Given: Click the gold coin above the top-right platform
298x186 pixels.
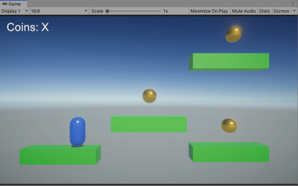Looking at the screenshot, I should 234,34.
